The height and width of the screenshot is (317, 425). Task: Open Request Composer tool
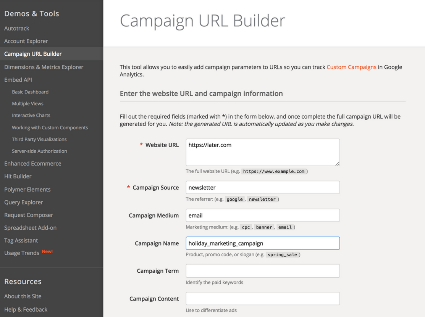point(29,215)
